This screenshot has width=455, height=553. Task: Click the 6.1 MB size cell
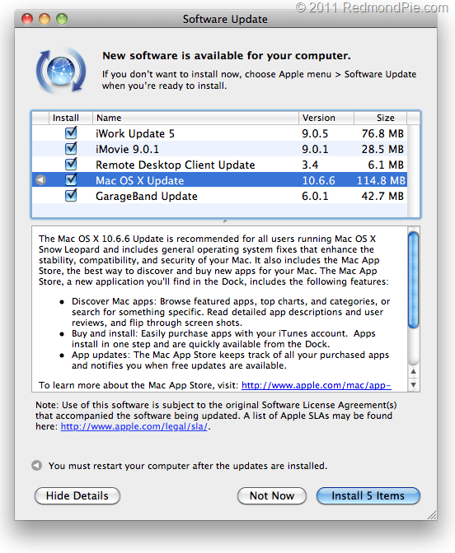(x=386, y=165)
